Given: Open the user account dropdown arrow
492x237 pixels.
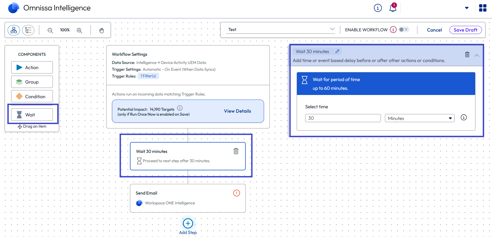Looking at the screenshot, I should [x=467, y=8].
